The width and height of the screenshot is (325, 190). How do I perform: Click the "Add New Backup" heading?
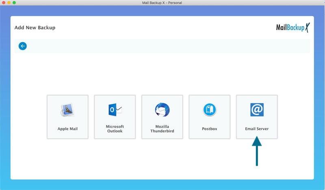tap(35, 28)
